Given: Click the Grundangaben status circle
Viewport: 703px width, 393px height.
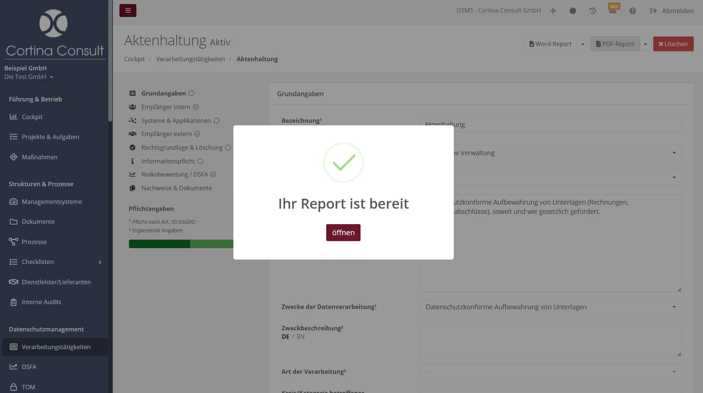Looking at the screenshot, I should (x=191, y=94).
